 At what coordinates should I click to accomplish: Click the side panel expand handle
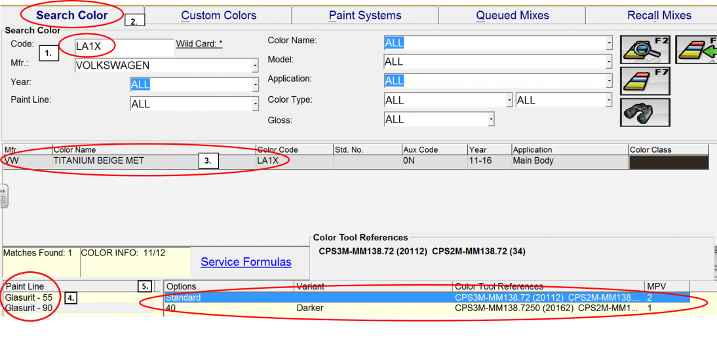click(4, 196)
